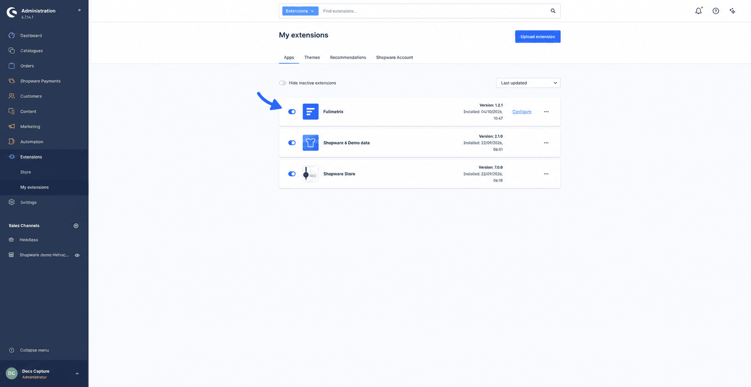The height and width of the screenshot is (387, 751).
Task: Open the Shopware demo Hehoc... sales channel
Action: coord(44,255)
